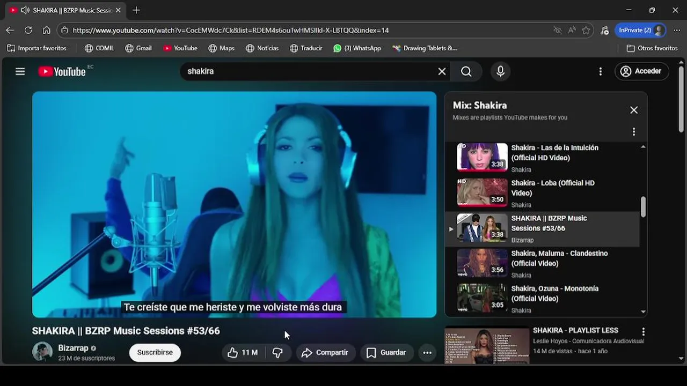Go to the YouTube home logo

click(x=62, y=71)
